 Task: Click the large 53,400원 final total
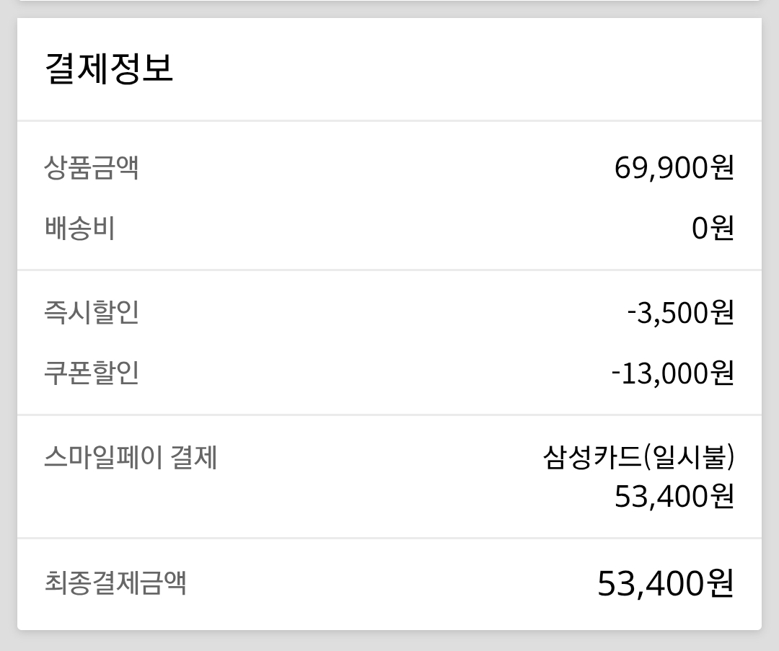tap(665, 583)
